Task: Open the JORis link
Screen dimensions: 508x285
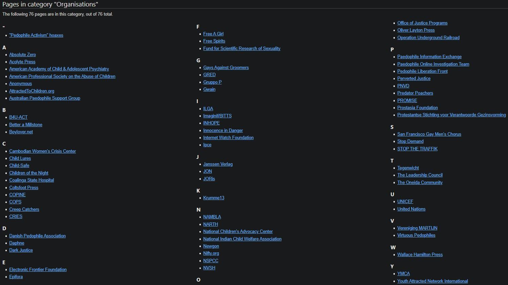Action: [x=209, y=179]
